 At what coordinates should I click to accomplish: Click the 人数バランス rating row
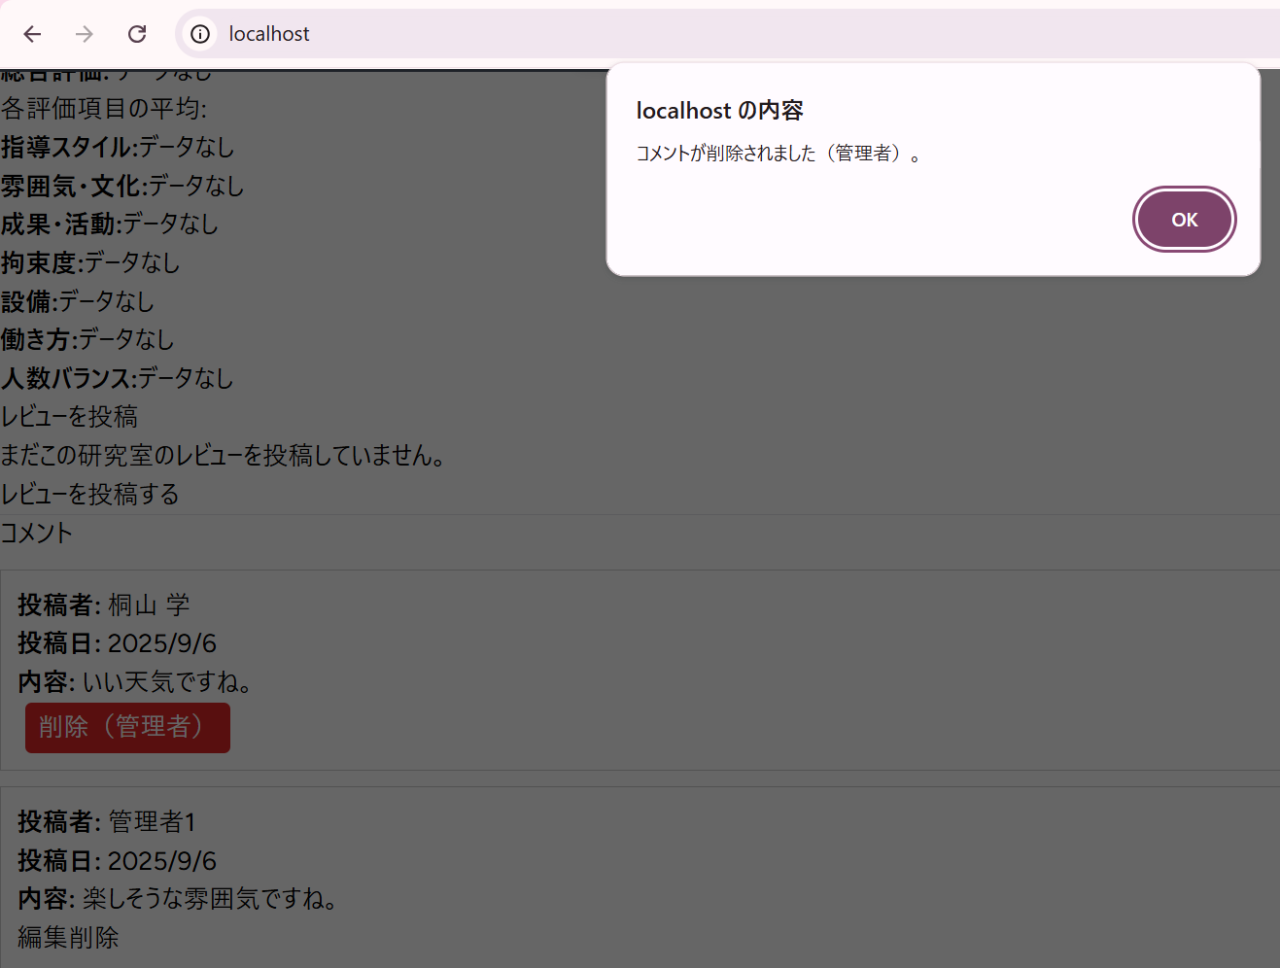(x=118, y=378)
